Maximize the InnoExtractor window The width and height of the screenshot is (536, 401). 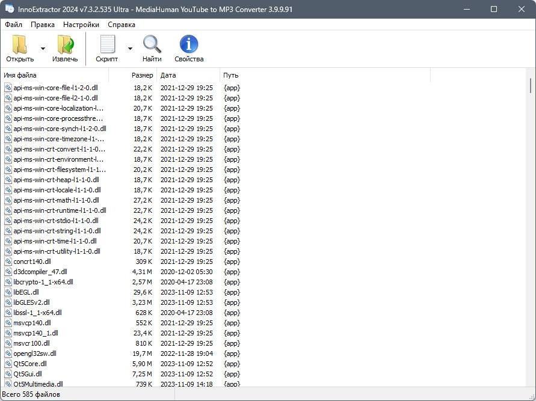(494, 9)
